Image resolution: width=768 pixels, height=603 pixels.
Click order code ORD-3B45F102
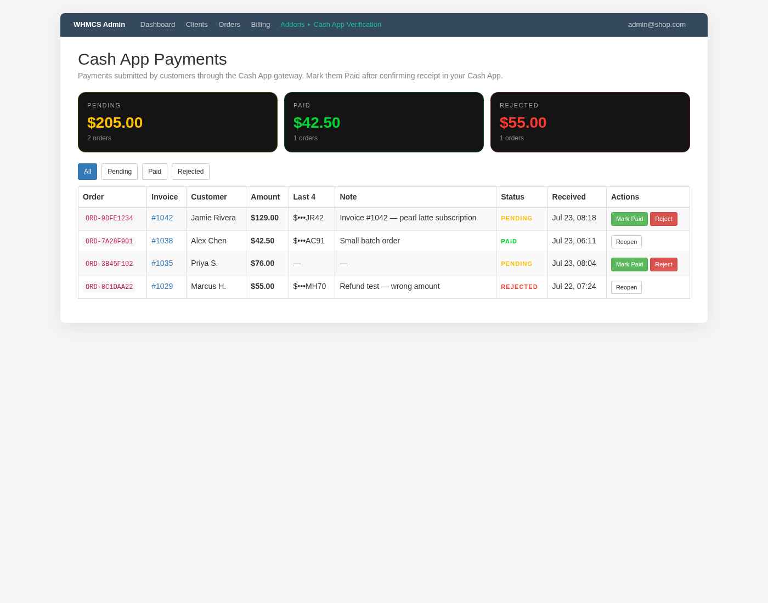click(109, 264)
